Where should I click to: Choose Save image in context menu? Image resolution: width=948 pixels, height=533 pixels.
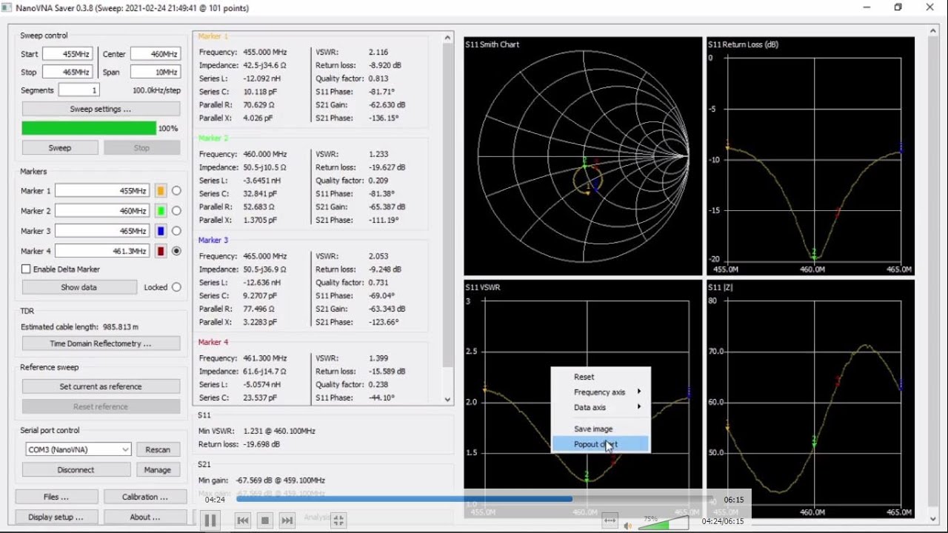click(601, 429)
